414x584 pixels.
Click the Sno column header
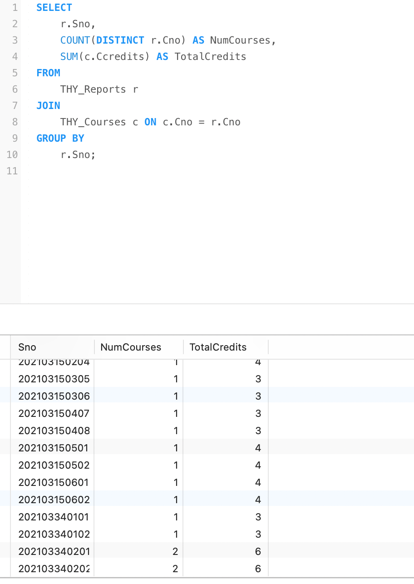point(27,347)
